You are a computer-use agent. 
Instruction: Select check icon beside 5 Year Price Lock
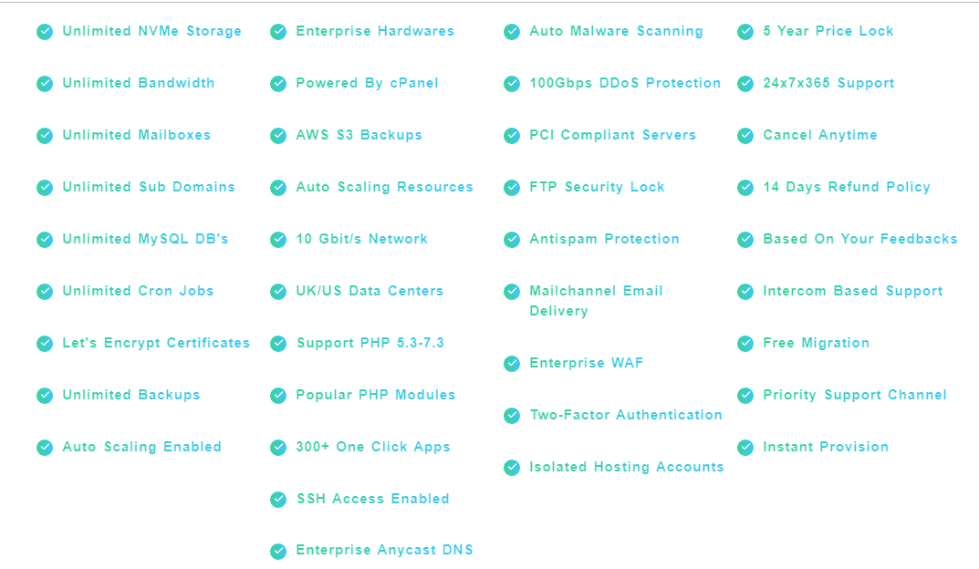tap(745, 32)
